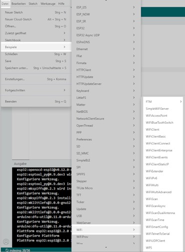Open the WiFiBlueToothSwitch example
The height and width of the screenshot is (252, 185).
163,123
